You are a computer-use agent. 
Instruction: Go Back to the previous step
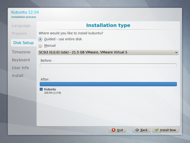pos(141,130)
